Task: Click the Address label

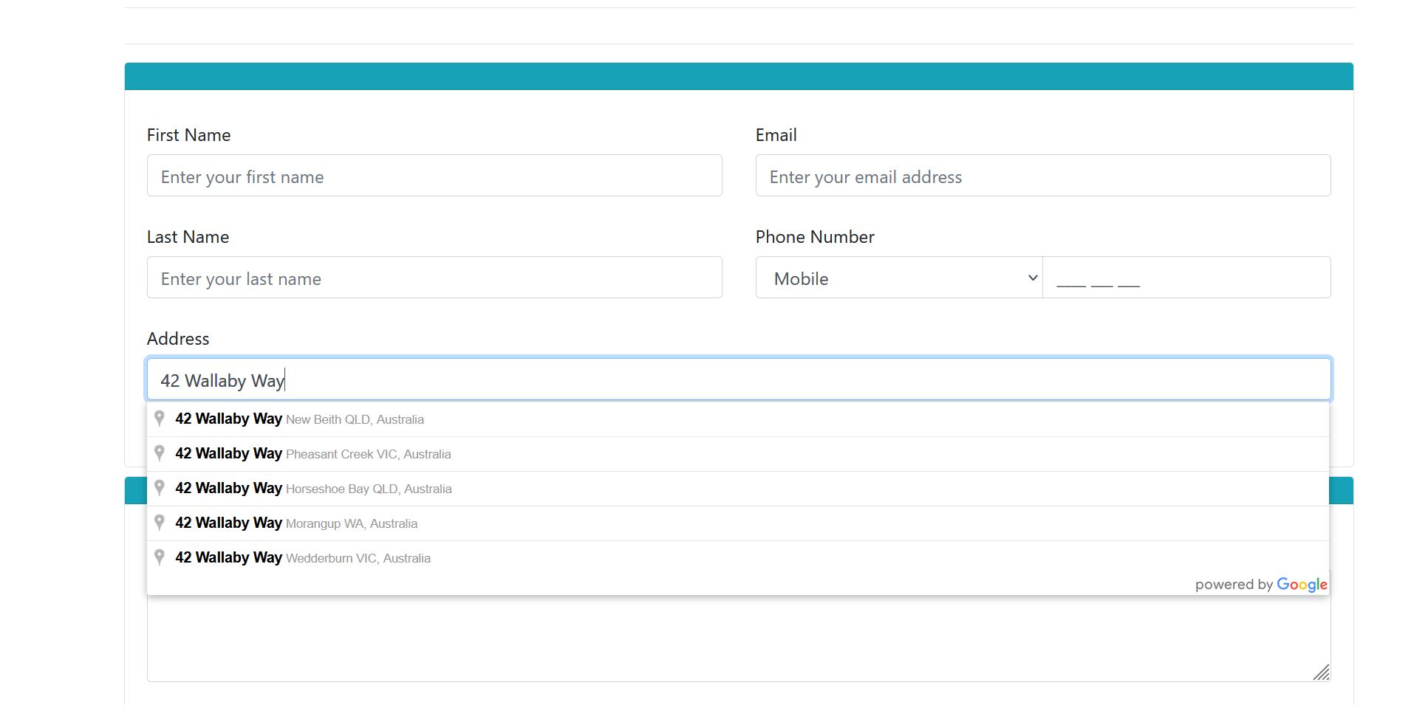Action: pos(178,339)
